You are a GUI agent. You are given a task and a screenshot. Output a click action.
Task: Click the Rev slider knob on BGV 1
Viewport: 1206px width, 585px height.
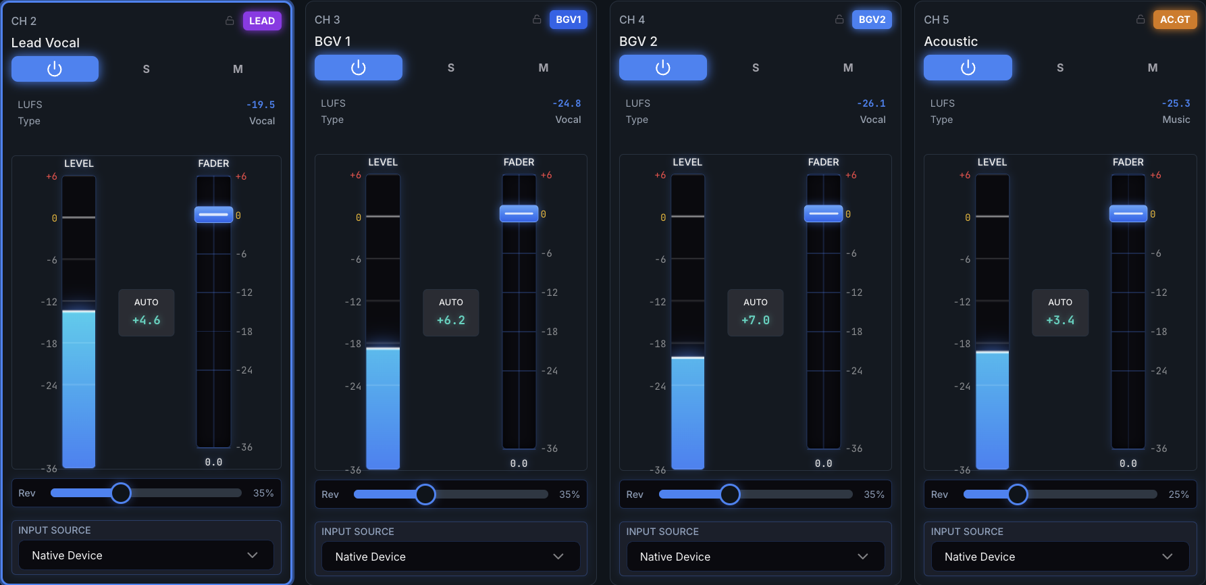(x=425, y=494)
